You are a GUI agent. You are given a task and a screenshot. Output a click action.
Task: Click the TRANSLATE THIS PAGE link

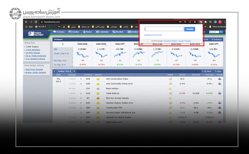pos(153,35)
